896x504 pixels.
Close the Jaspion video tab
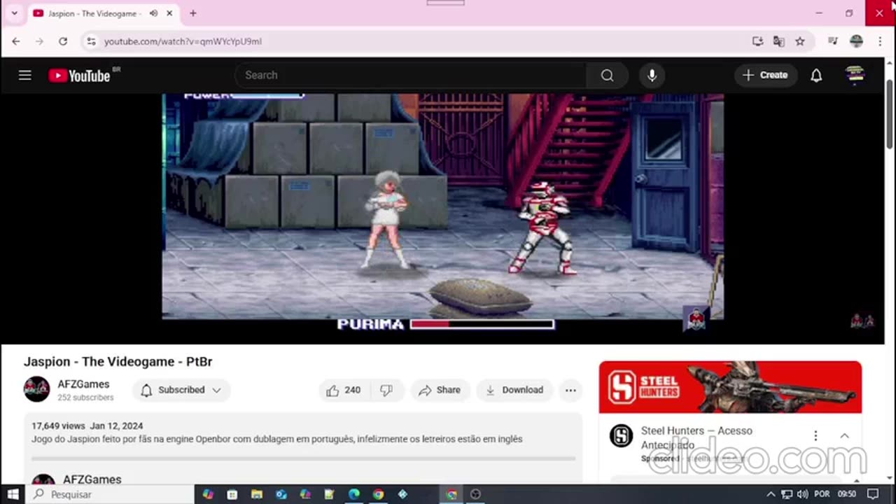tap(169, 13)
